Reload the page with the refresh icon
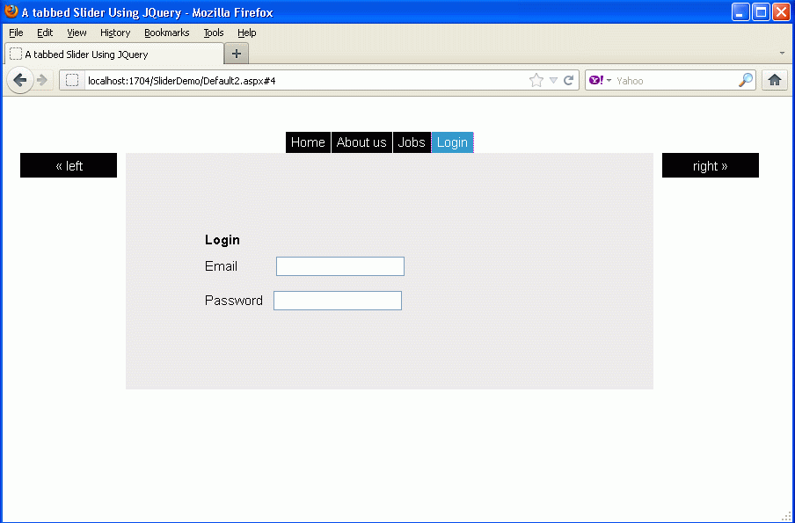 (x=569, y=80)
